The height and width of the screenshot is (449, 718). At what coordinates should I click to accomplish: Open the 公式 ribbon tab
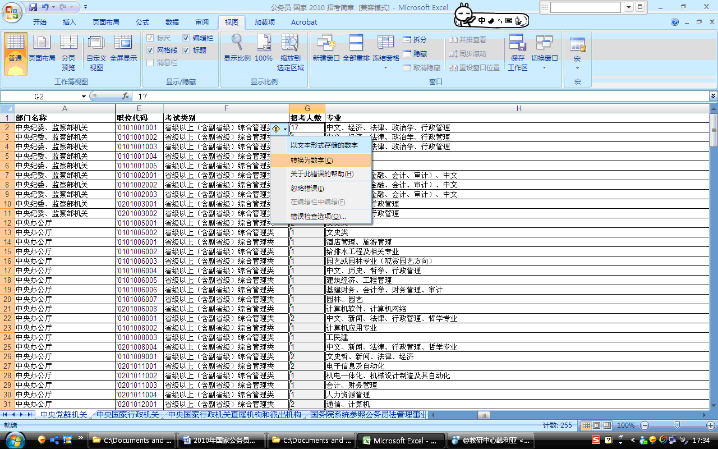pyautogui.click(x=142, y=22)
